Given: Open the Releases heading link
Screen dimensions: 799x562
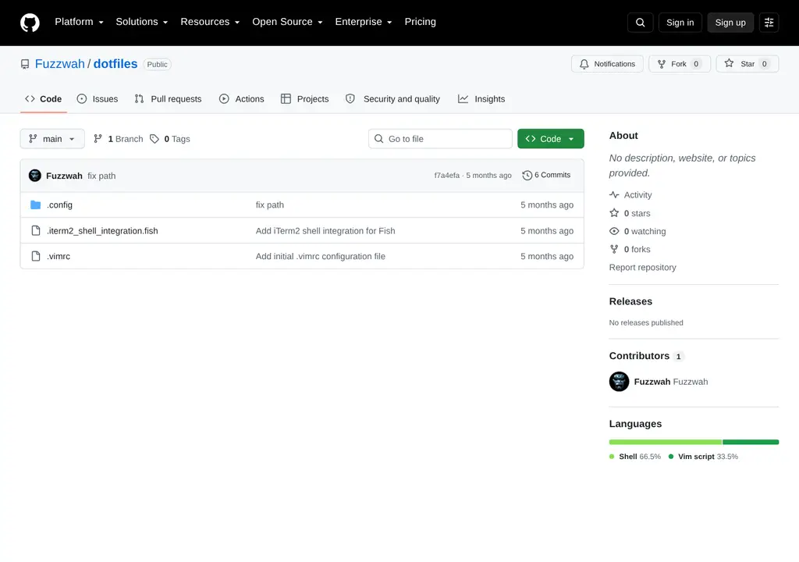Looking at the screenshot, I should coord(630,301).
